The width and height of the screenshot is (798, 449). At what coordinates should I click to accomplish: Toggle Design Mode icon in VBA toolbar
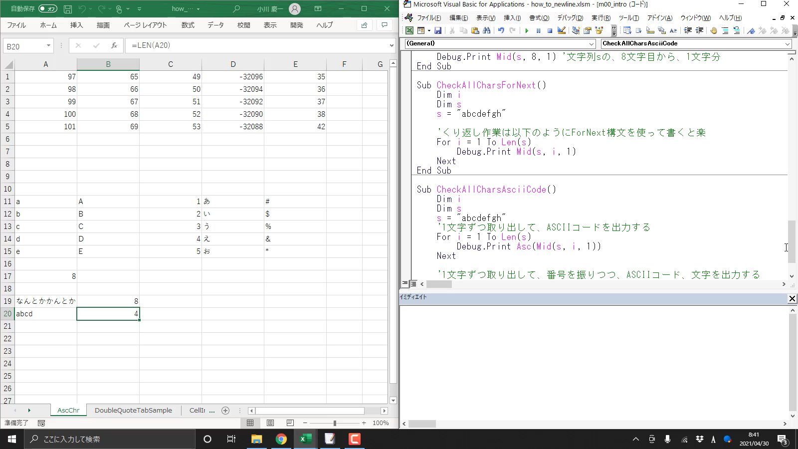[x=562, y=31]
